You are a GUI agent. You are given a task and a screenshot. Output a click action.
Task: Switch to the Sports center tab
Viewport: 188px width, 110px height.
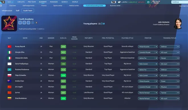click(x=58, y=6)
